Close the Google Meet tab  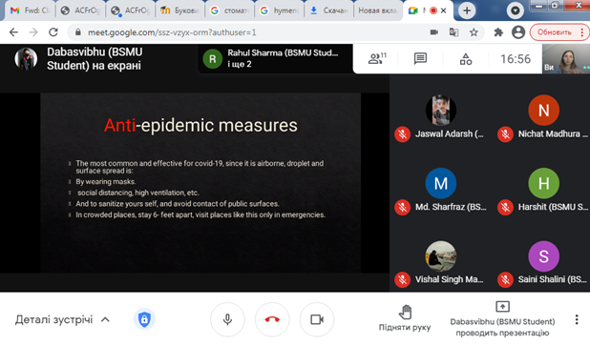click(444, 10)
